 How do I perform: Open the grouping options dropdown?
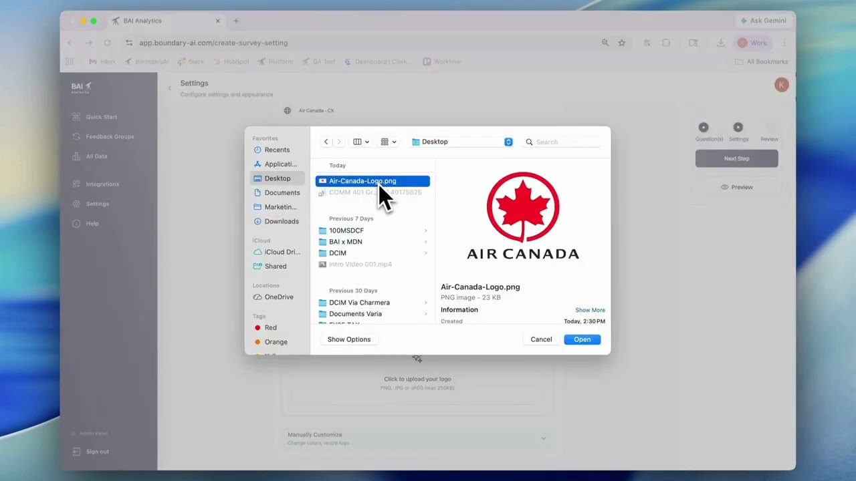point(388,142)
